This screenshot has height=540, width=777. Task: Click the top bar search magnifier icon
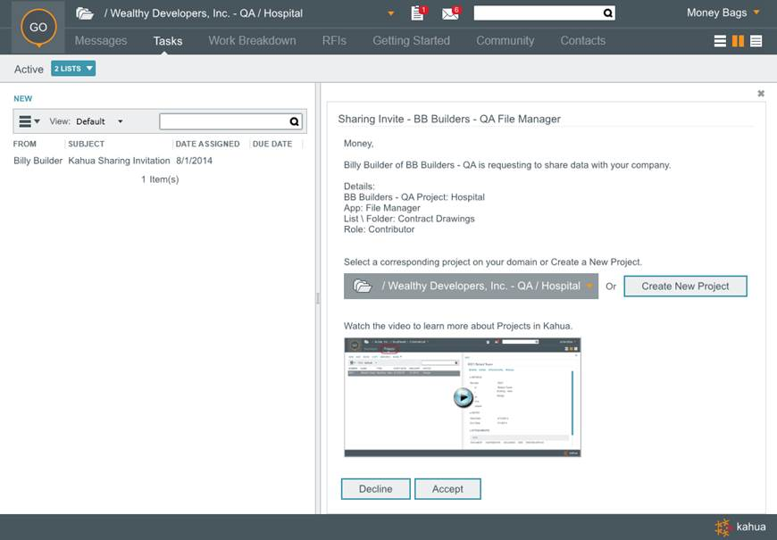[x=608, y=13]
